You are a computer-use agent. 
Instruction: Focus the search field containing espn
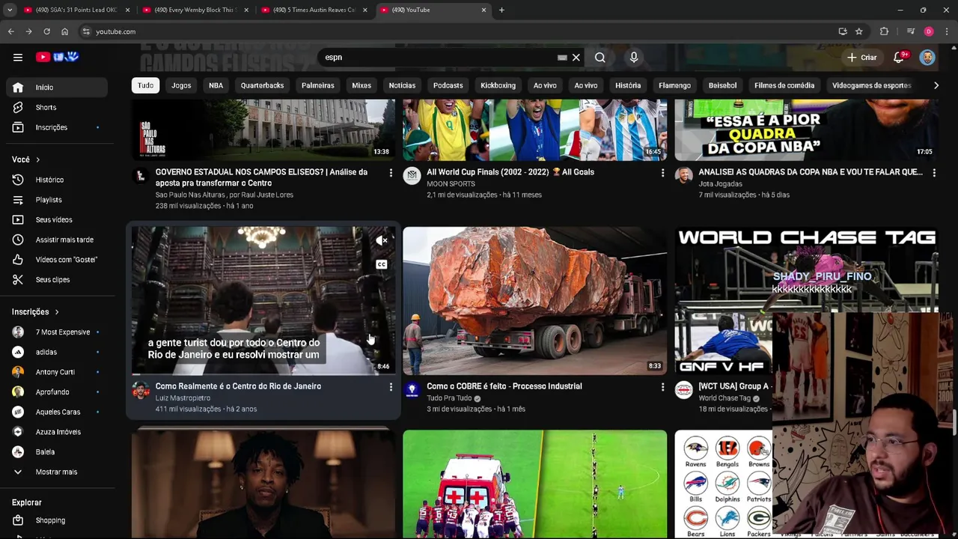(x=438, y=58)
